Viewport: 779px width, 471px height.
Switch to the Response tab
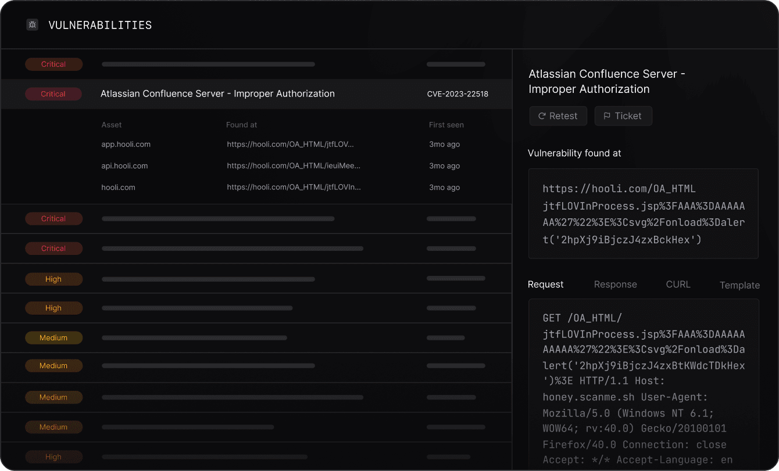(615, 284)
